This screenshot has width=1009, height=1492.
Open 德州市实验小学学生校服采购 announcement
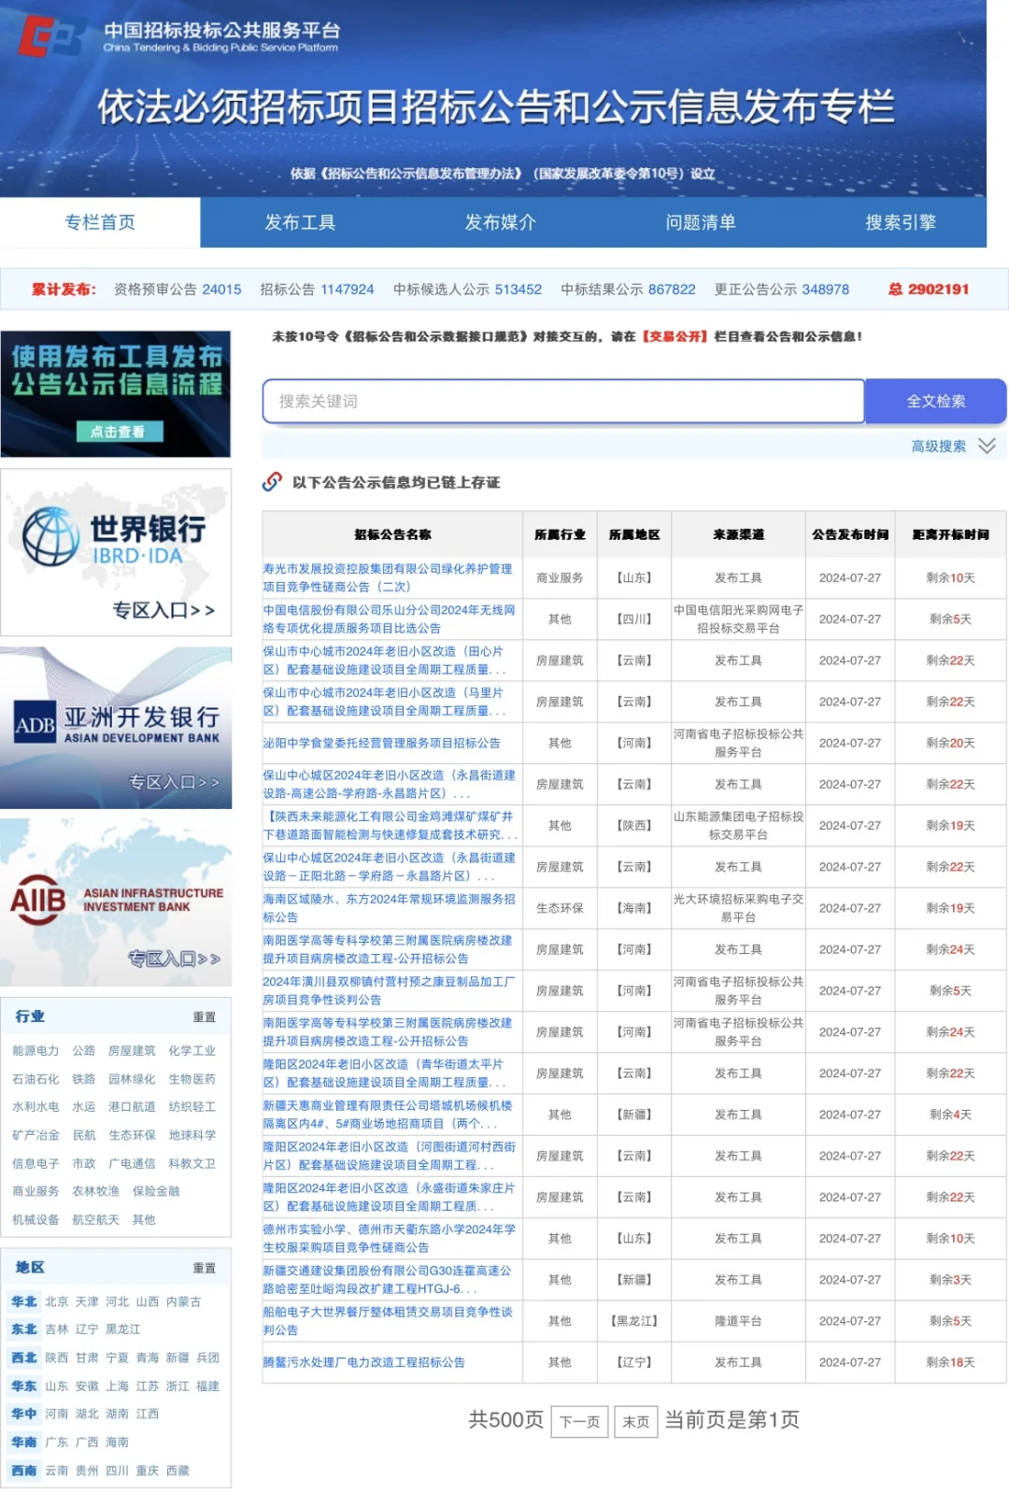[x=389, y=1238]
